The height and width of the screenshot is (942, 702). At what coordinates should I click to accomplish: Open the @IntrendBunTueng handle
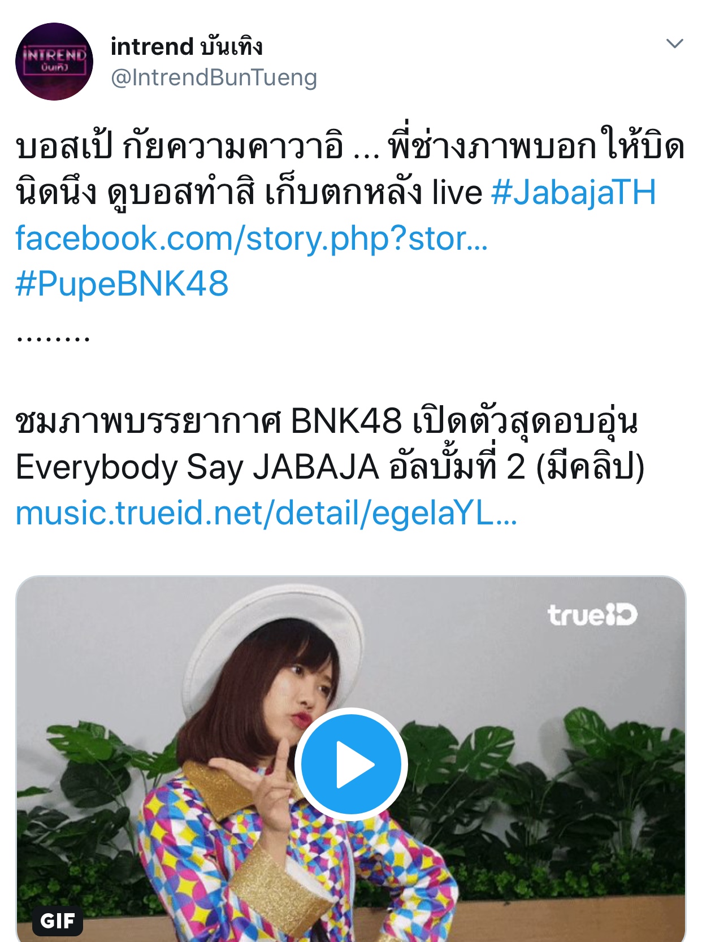point(214,77)
